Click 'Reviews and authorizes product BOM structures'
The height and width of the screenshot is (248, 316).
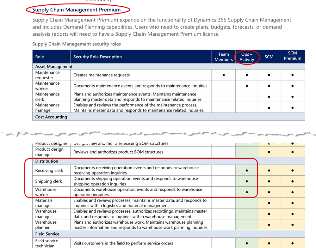[x=118, y=152]
